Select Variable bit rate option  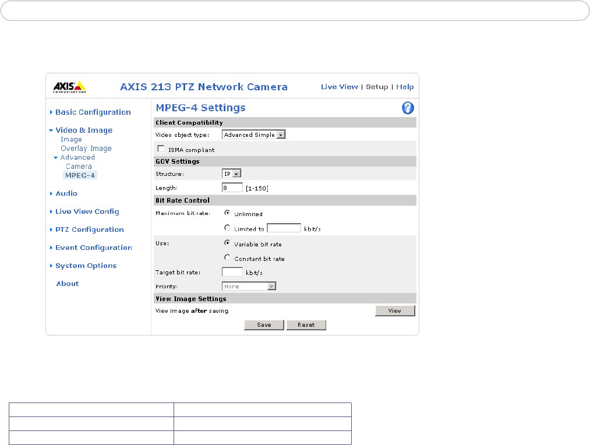pyautogui.click(x=227, y=243)
